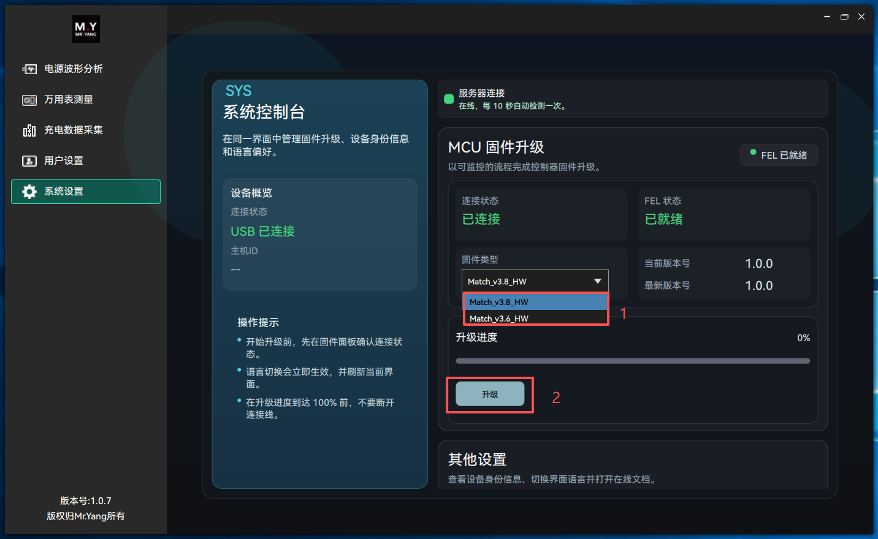Click the 版本号:1.0.7 text
878x539 pixels.
(86, 501)
